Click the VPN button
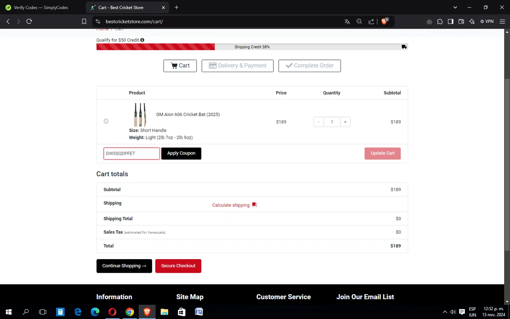 tap(487, 21)
